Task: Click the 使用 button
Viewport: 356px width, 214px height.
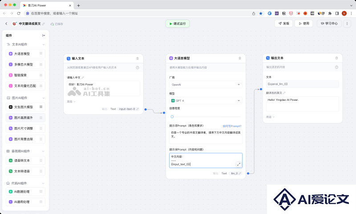Action: [x=304, y=24]
